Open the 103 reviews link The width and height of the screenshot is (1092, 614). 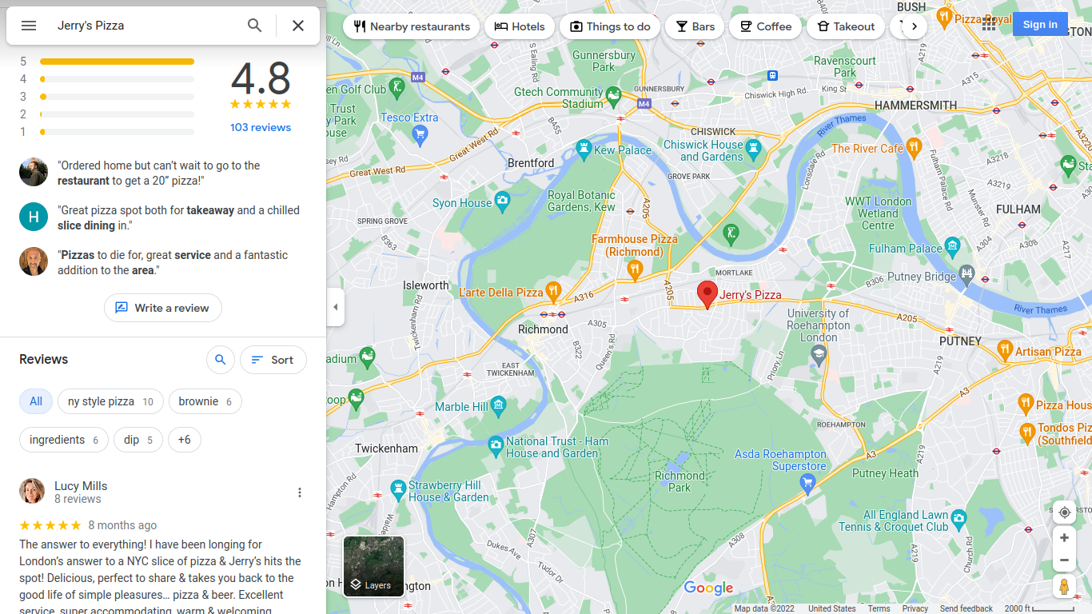(x=261, y=127)
